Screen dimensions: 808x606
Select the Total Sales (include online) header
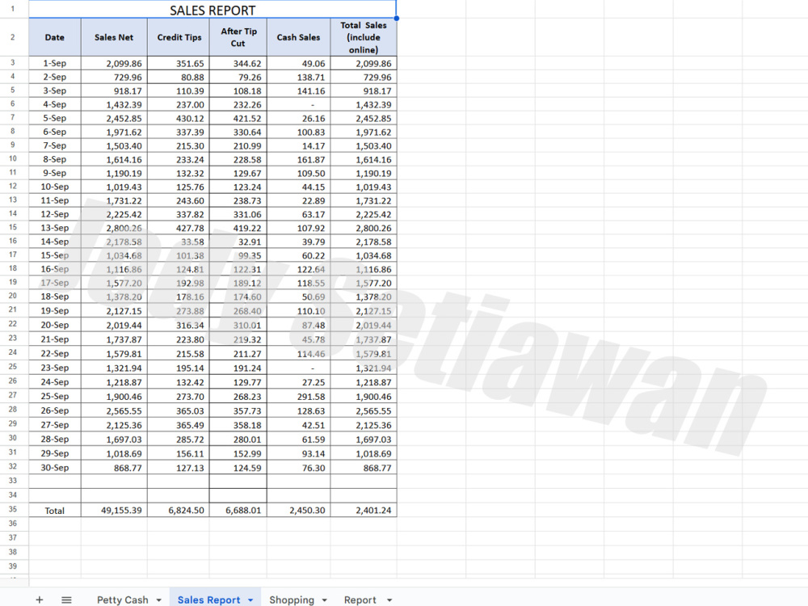point(364,37)
